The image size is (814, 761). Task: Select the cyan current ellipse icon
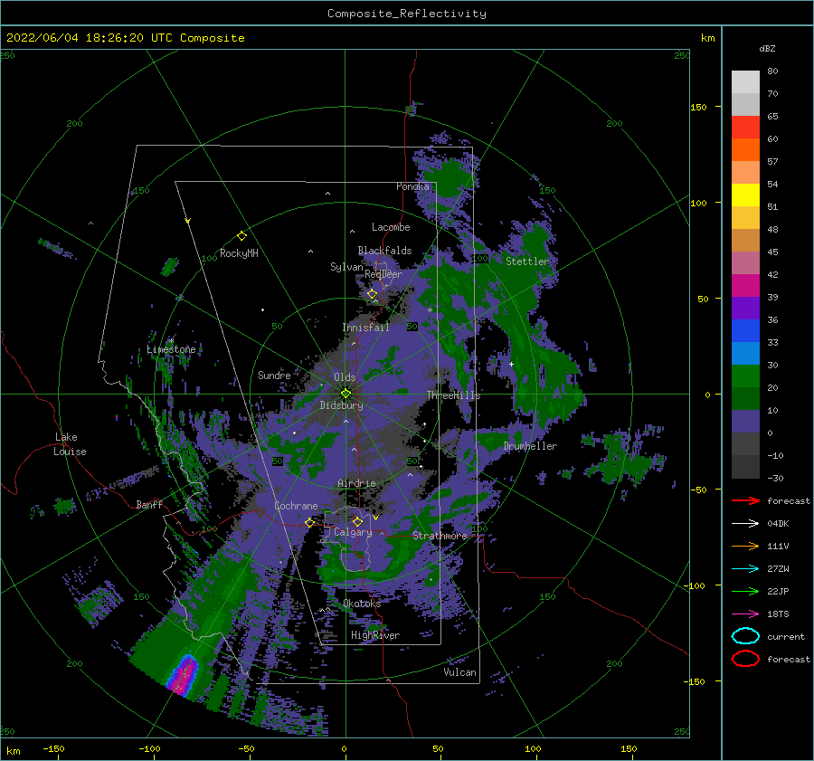(745, 636)
